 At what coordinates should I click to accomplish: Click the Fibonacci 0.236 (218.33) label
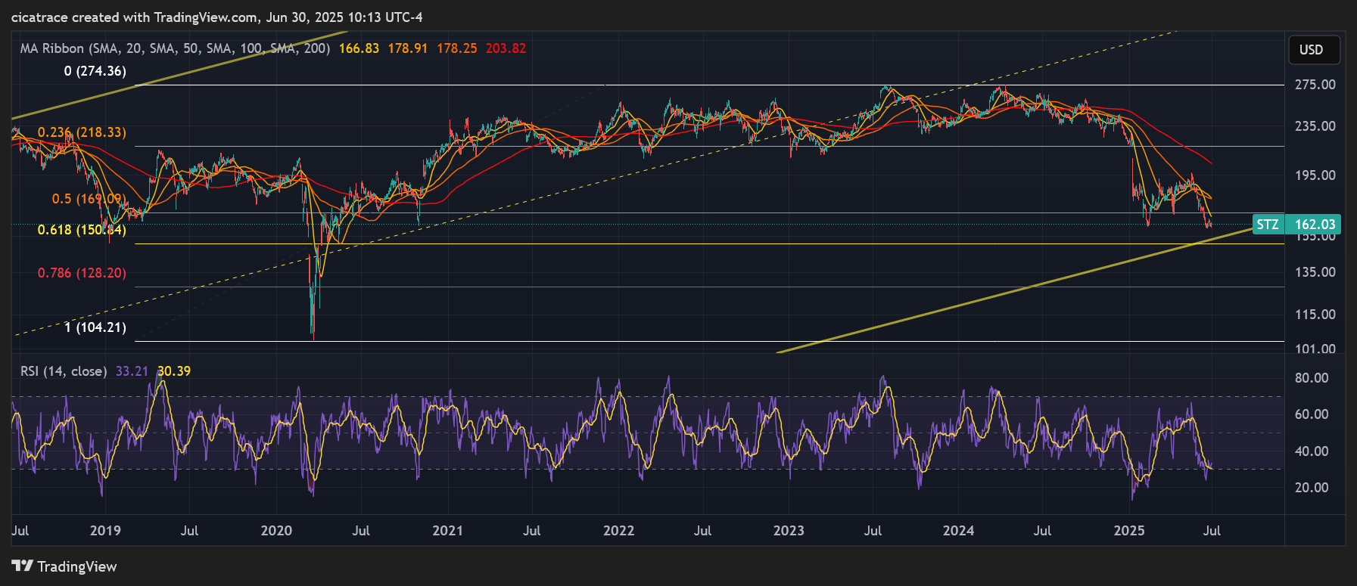tap(82, 132)
